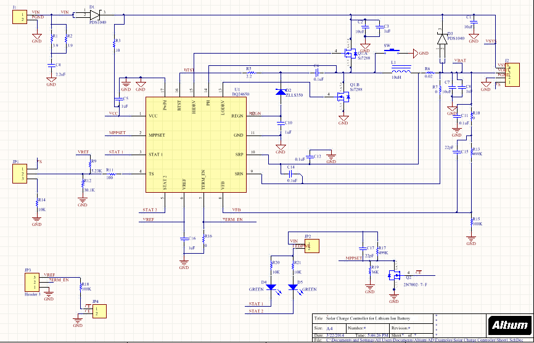Click the SW pushbutton switch symbol
534x343 pixels.
pyautogui.click(x=392, y=52)
